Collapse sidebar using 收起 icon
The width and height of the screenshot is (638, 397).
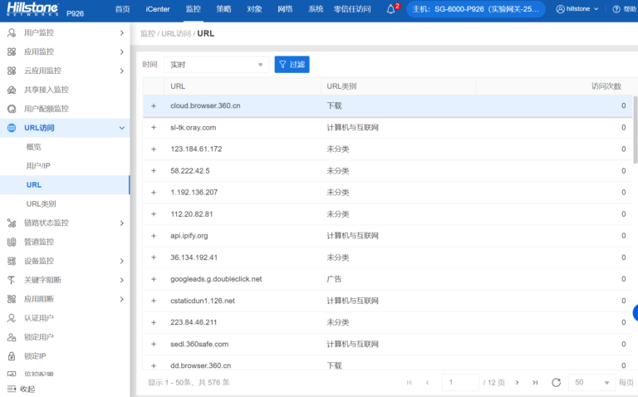(x=12, y=389)
